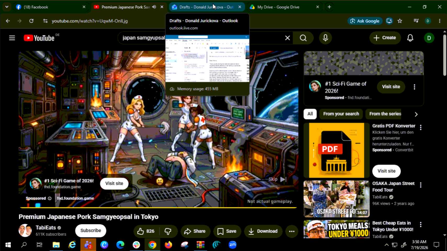
Task: Switch to the My Drive Google Drive tab
Action: pos(284,7)
